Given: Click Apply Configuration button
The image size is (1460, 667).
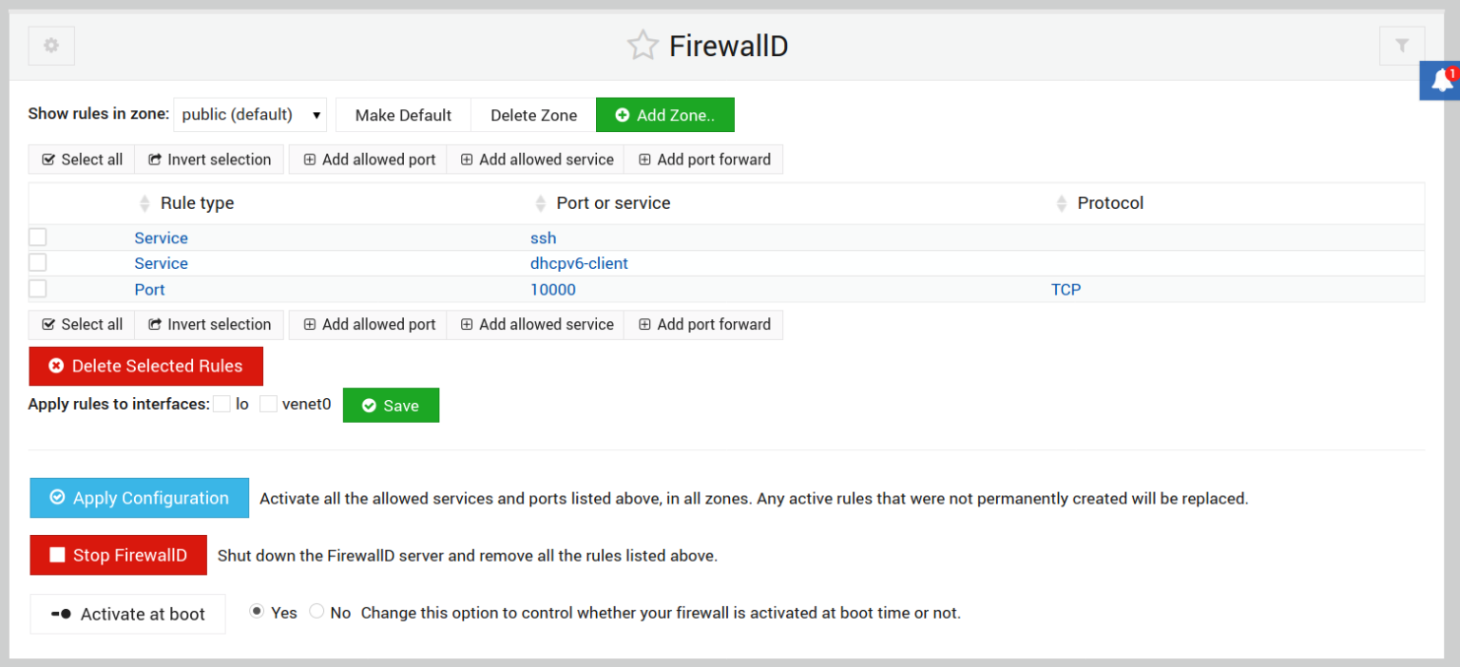Looking at the screenshot, I should tap(140, 498).
